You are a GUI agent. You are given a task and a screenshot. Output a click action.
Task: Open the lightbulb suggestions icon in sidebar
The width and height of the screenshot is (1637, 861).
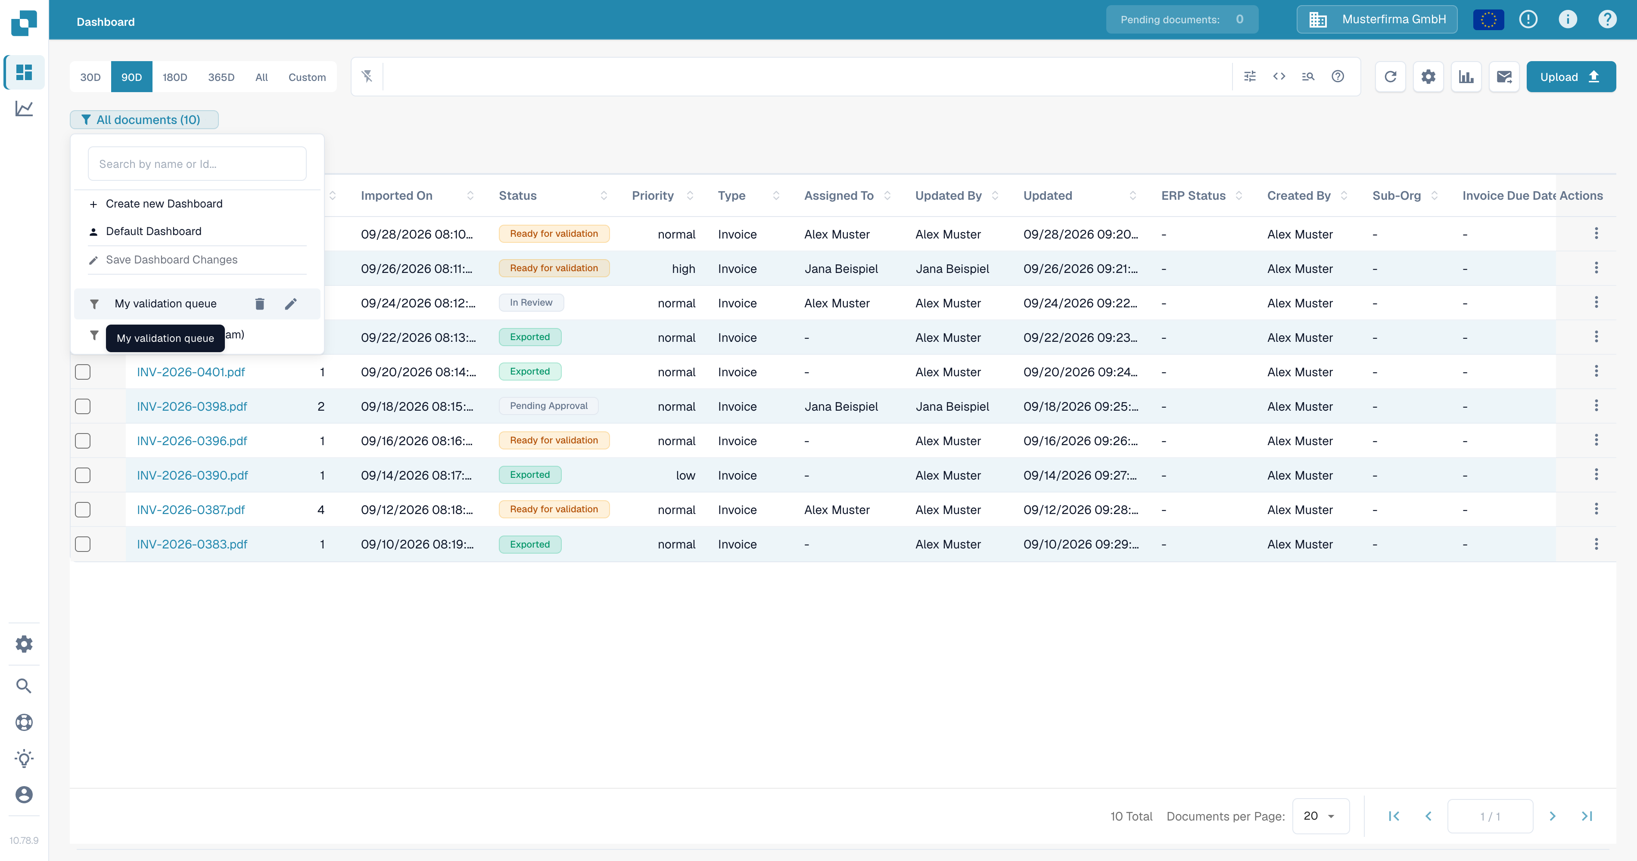click(x=24, y=758)
